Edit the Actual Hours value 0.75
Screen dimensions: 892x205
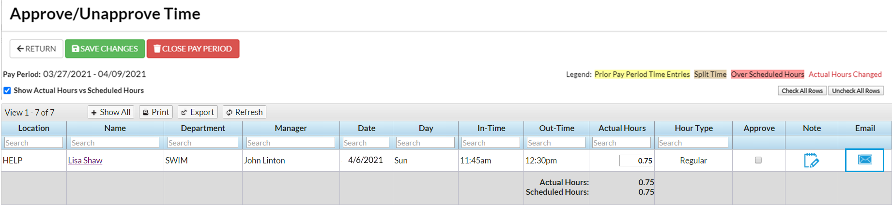636,161
